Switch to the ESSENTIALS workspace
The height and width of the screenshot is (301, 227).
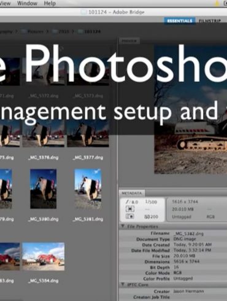click(x=179, y=21)
